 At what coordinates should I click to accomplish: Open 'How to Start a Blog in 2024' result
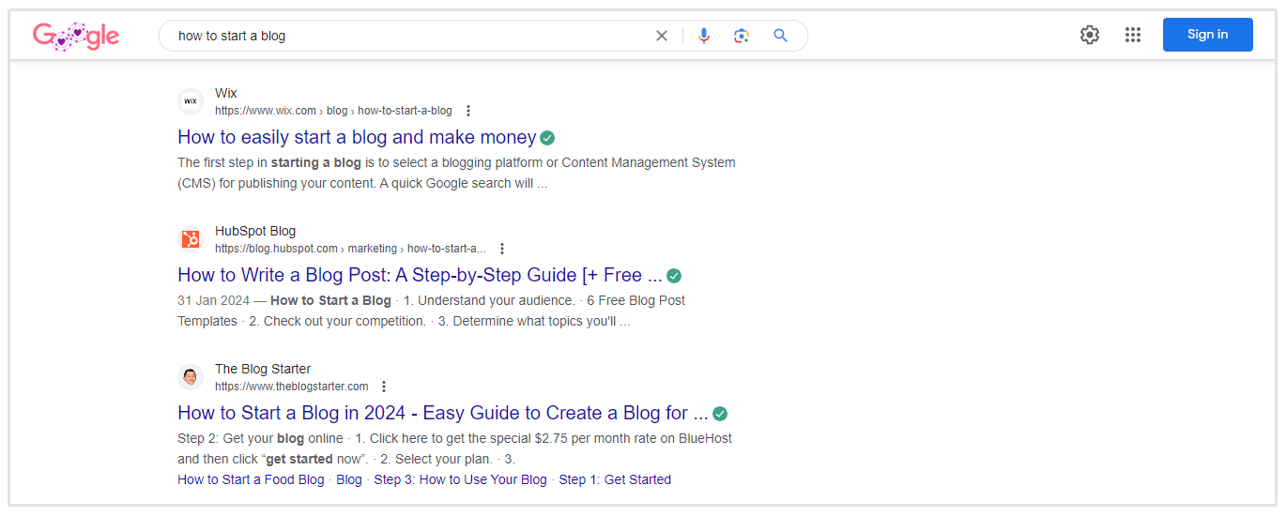tap(442, 413)
